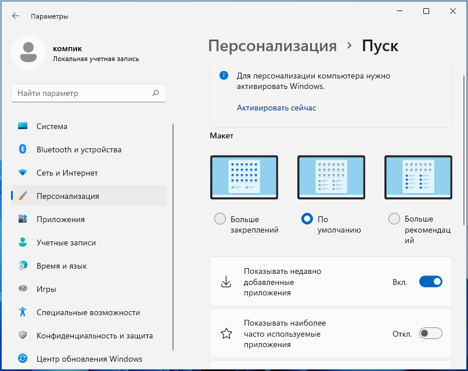Open Специальные возможности section
Screen dimensions: 468x371
pyautogui.click(x=88, y=312)
